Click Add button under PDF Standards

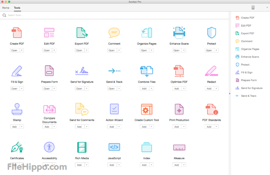pyautogui.click(x=209, y=127)
